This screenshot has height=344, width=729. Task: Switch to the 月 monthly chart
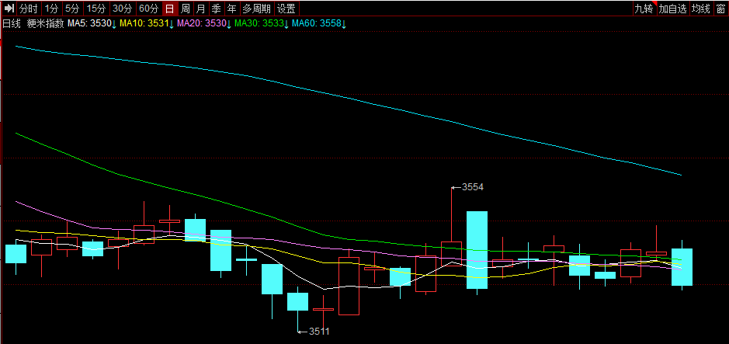pos(201,9)
